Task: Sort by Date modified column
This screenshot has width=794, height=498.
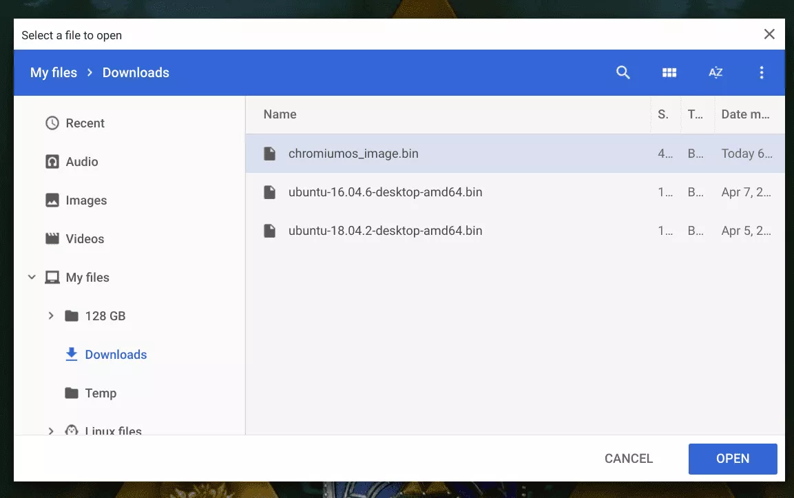Action: [x=745, y=114]
